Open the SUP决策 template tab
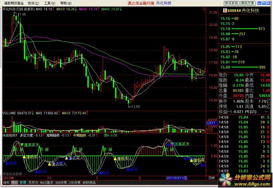This screenshot has height=188, width=273. pyautogui.click(x=75, y=182)
